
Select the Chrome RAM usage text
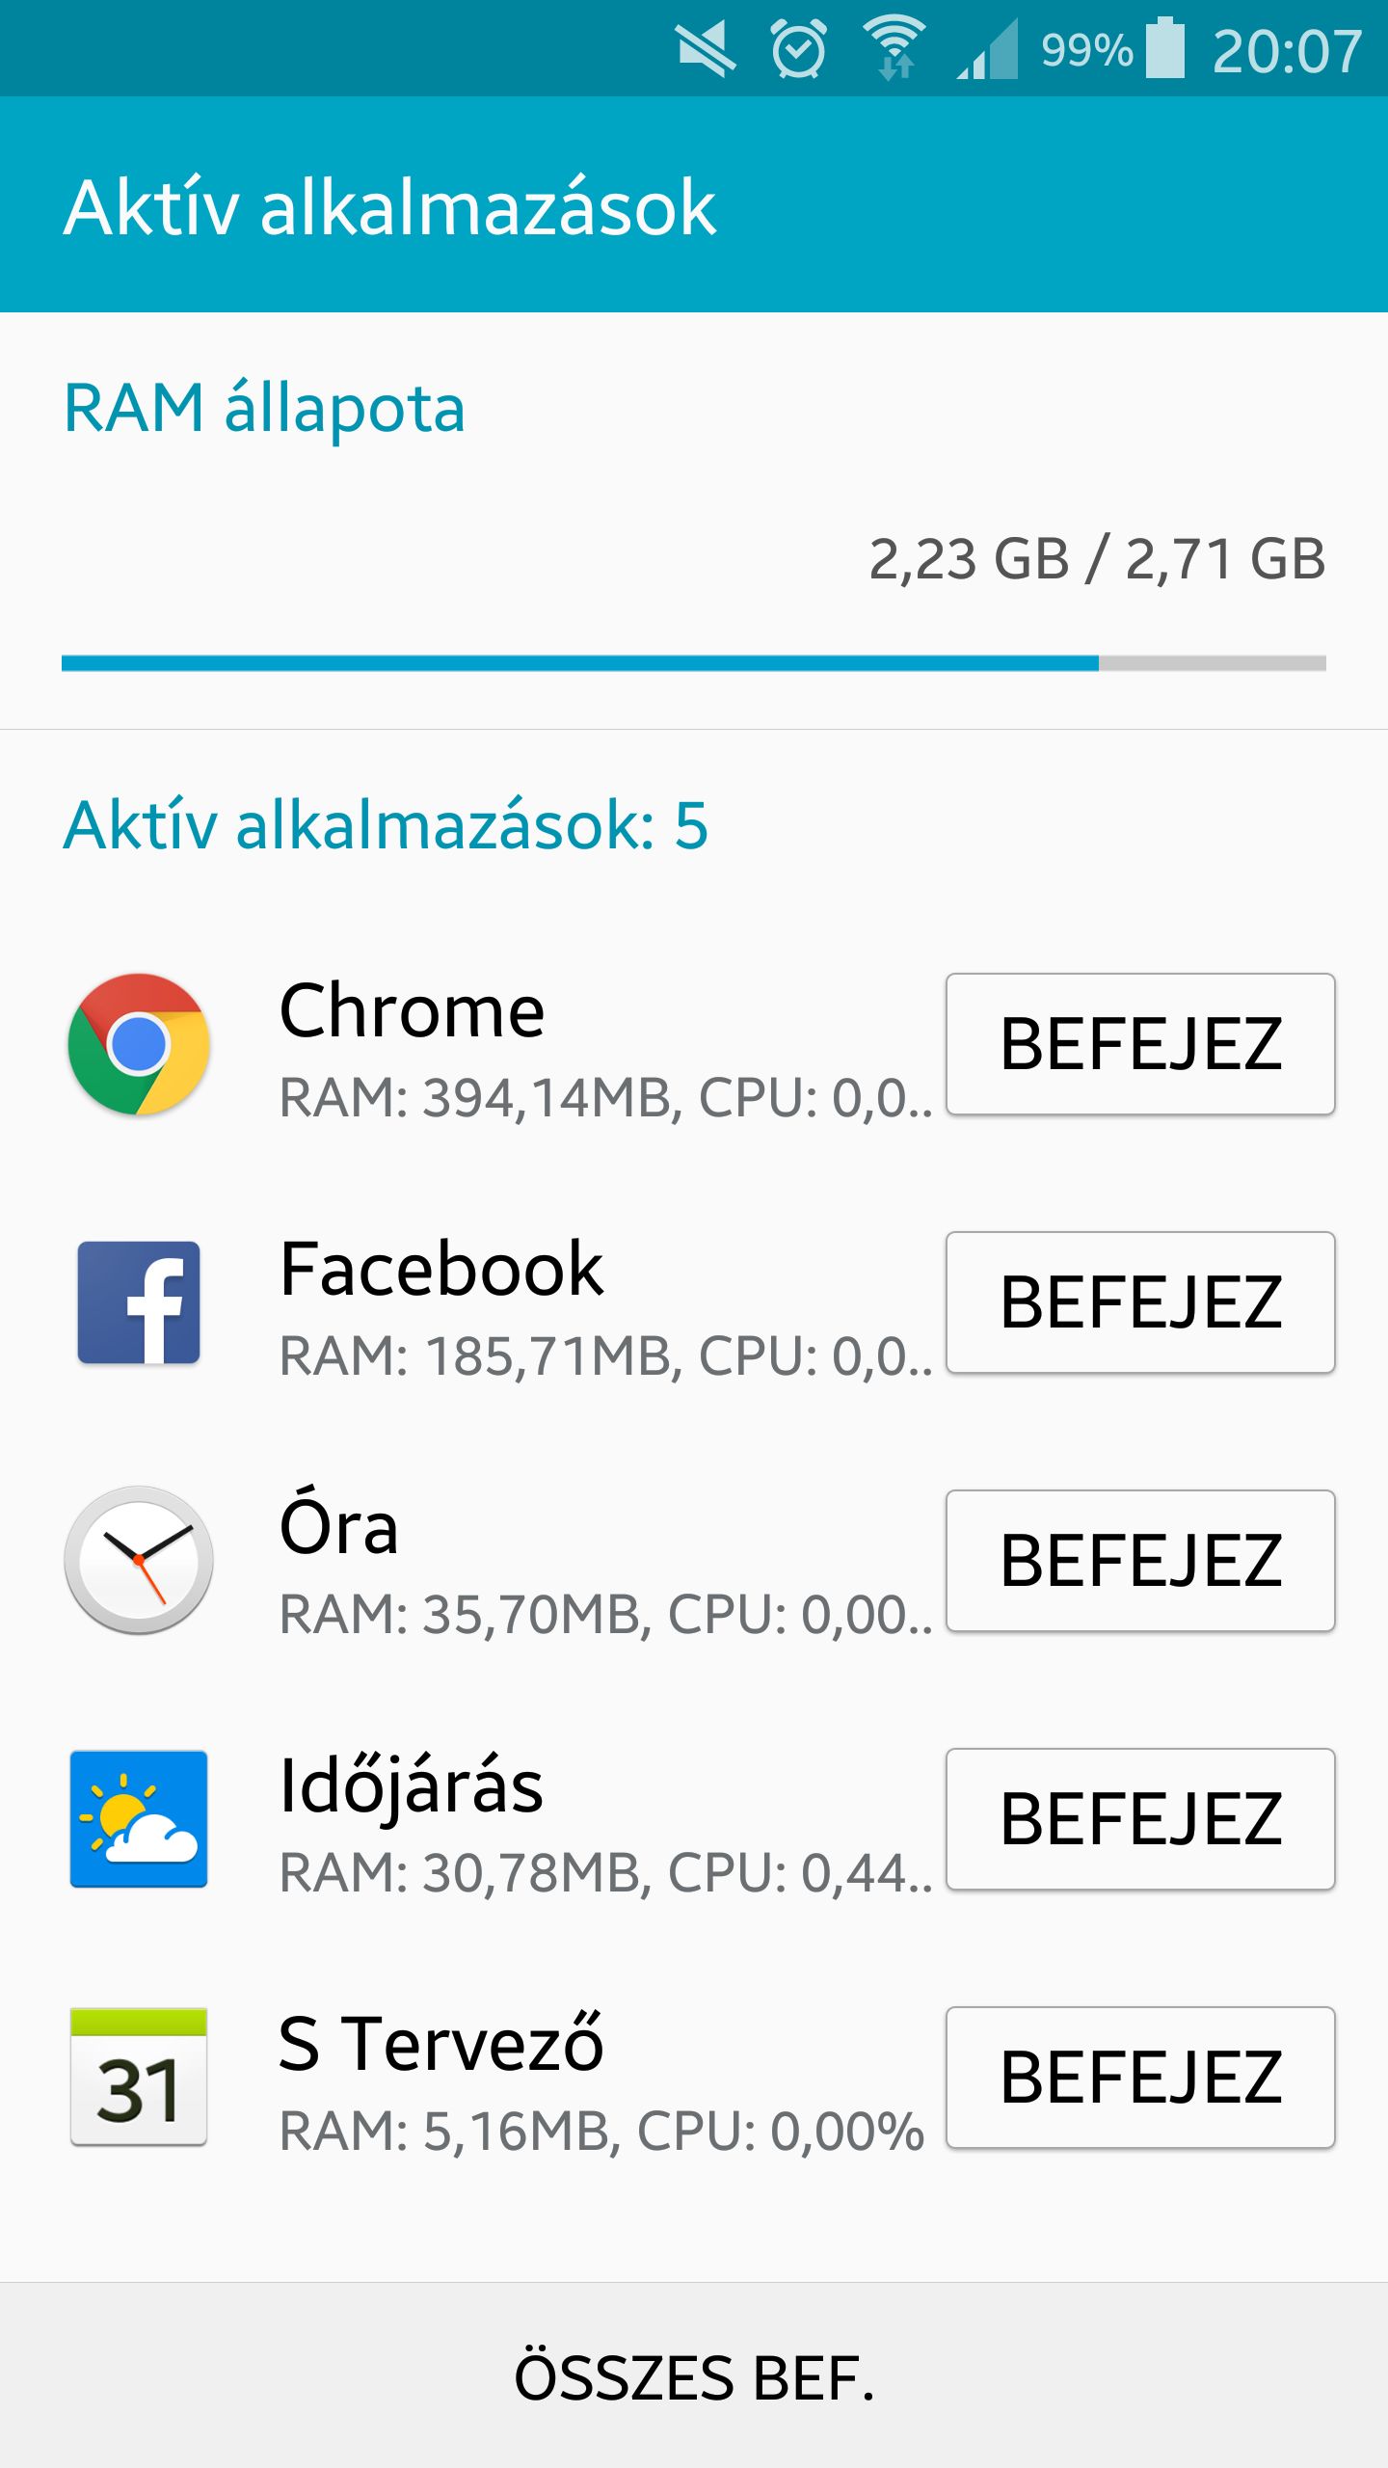pyautogui.click(x=605, y=1097)
